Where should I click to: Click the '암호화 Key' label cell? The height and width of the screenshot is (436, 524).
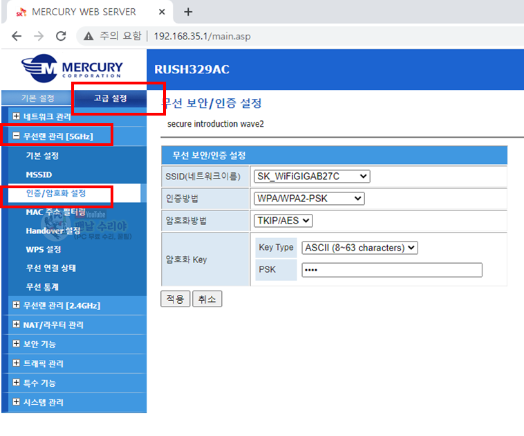tap(205, 260)
